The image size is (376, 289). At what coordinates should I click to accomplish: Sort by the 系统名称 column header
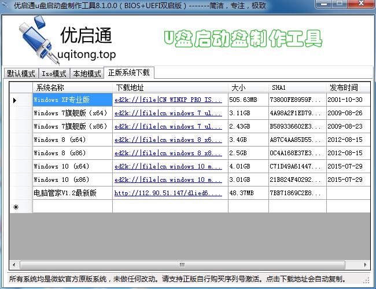pos(72,87)
